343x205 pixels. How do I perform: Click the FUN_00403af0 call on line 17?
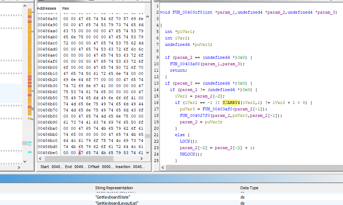[217, 109]
